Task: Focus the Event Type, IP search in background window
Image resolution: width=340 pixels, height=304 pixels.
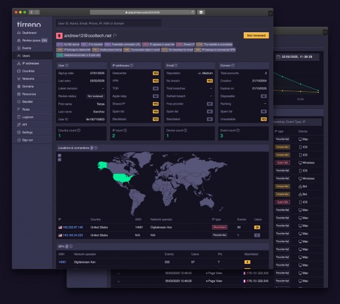Action: (297, 122)
